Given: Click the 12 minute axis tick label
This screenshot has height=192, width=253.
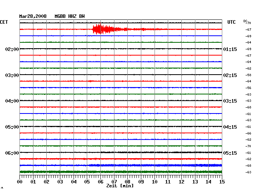Looking at the screenshot, I should (181, 182).
